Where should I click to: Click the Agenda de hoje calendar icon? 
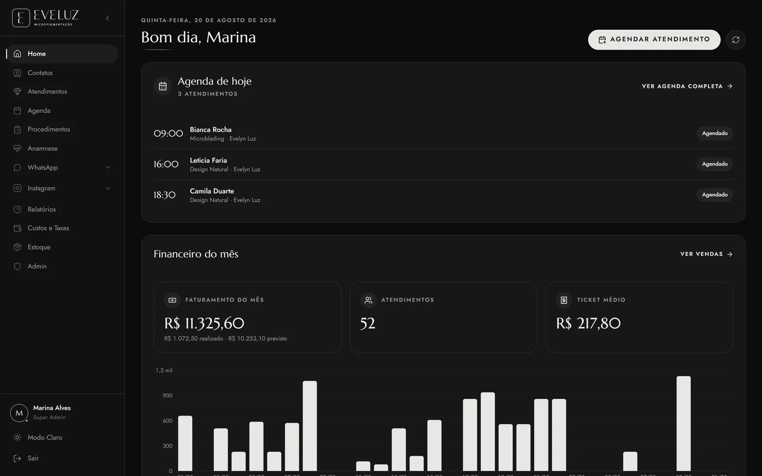click(162, 86)
